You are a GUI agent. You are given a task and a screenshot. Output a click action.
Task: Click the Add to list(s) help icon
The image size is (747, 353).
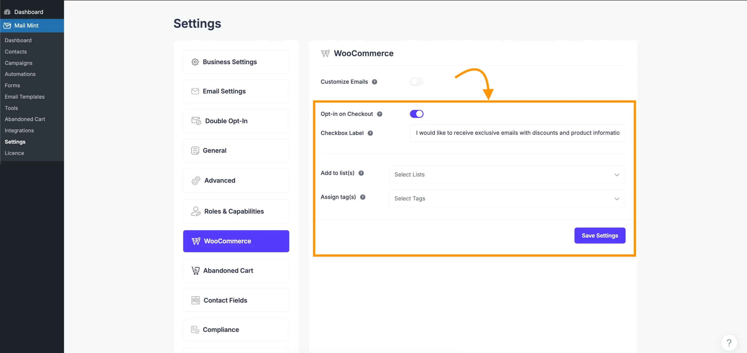(361, 173)
